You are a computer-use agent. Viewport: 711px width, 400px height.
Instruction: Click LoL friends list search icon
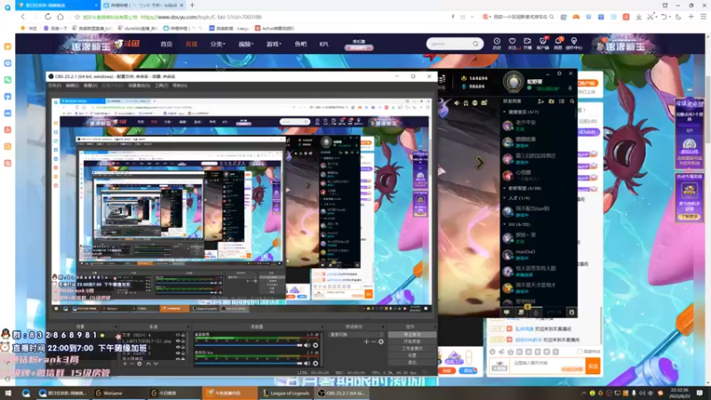[x=571, y=101]
